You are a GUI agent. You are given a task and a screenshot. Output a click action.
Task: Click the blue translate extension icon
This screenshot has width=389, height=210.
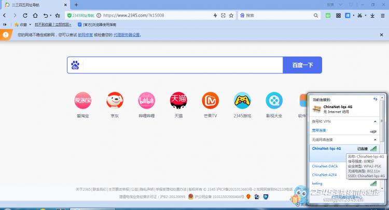tap(348, 16)
